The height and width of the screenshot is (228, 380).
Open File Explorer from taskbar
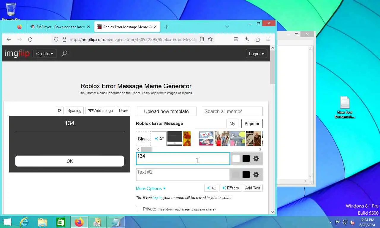42,222
